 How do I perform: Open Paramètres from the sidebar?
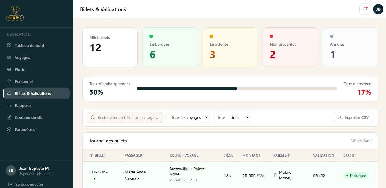(x=37, y=129)
